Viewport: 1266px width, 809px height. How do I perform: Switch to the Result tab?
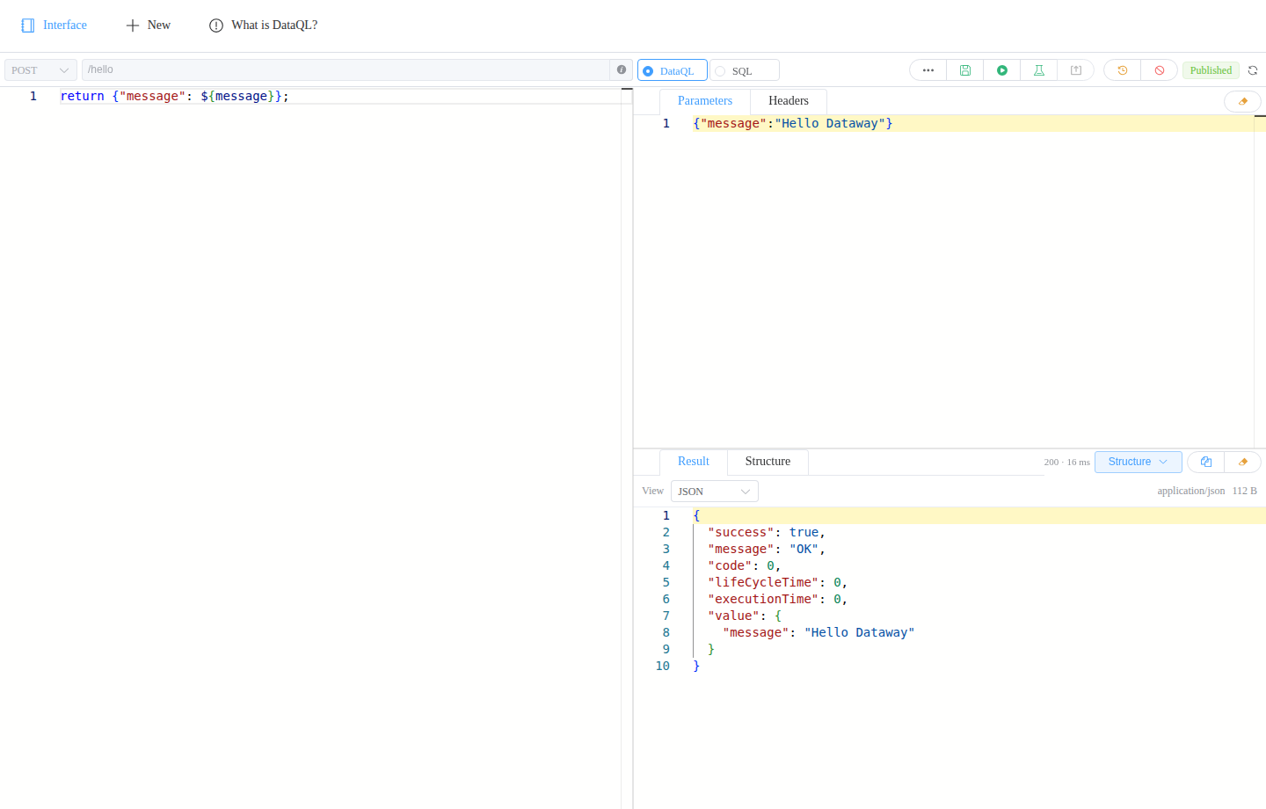pos(694,462)
